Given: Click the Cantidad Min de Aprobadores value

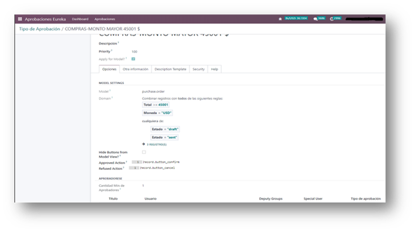Looking at the screenshot, I should point(143,186).
